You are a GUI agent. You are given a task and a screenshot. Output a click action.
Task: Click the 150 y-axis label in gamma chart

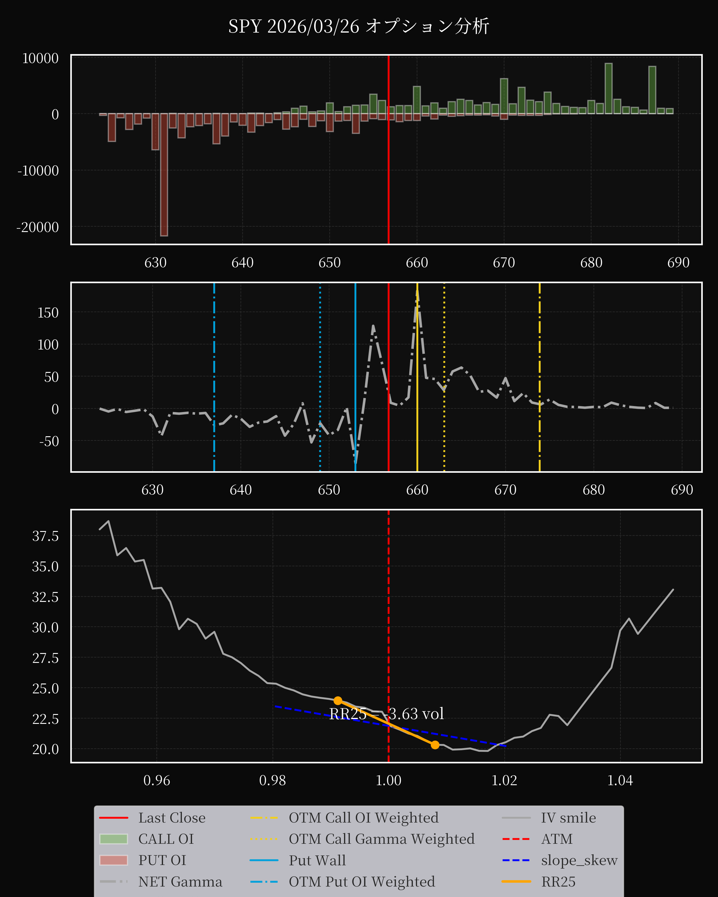[48, 313]
